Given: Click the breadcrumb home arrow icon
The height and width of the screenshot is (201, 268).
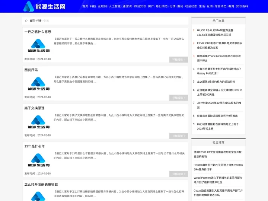Looking at the screenshot, I should pyautogui.click(x=26, y=21).
